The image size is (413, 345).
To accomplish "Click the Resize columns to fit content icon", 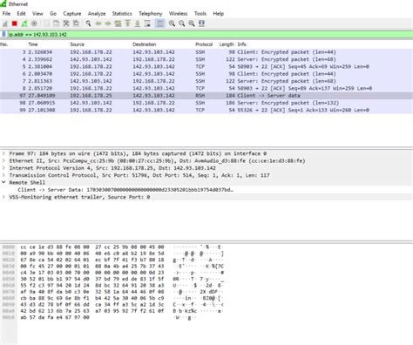I will 201,24.
